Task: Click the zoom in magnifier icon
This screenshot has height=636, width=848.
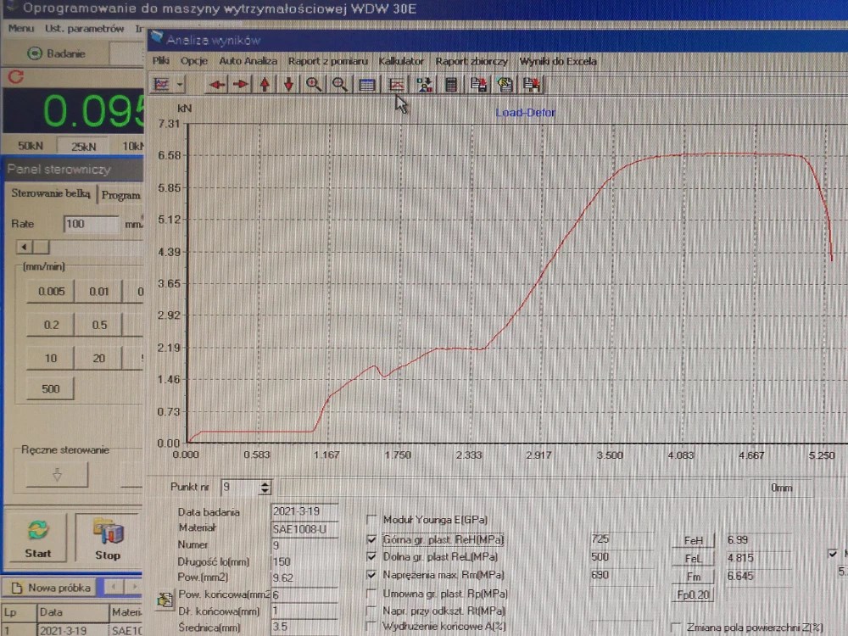Action: 315,85
